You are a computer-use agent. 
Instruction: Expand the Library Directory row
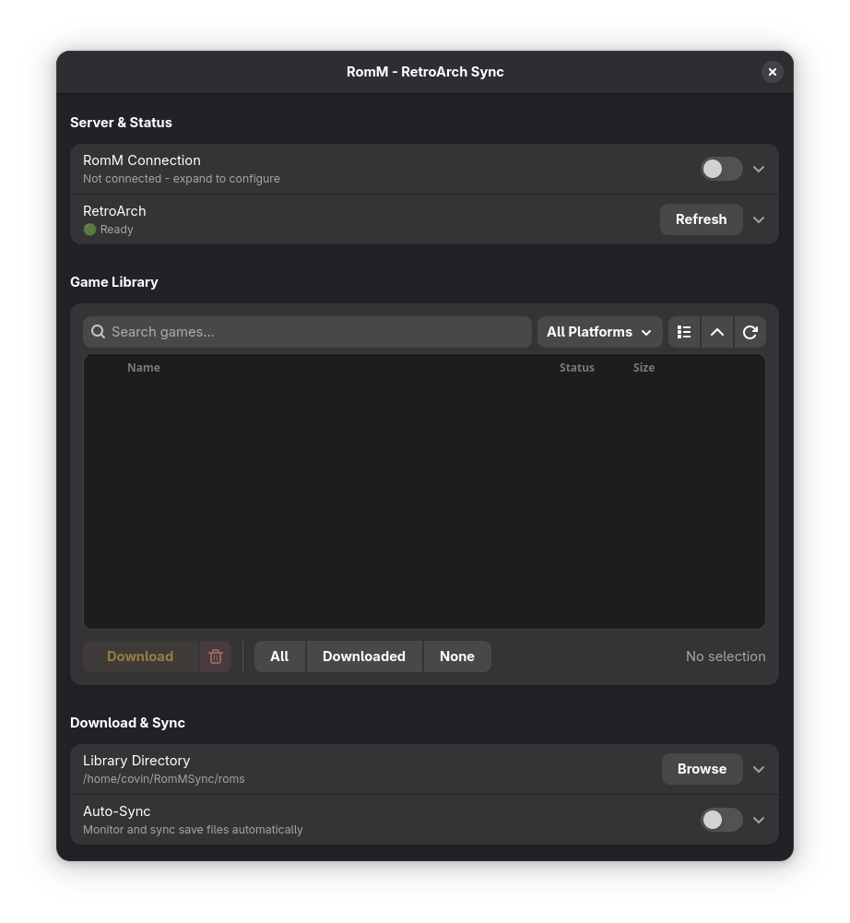click(759, 769)
